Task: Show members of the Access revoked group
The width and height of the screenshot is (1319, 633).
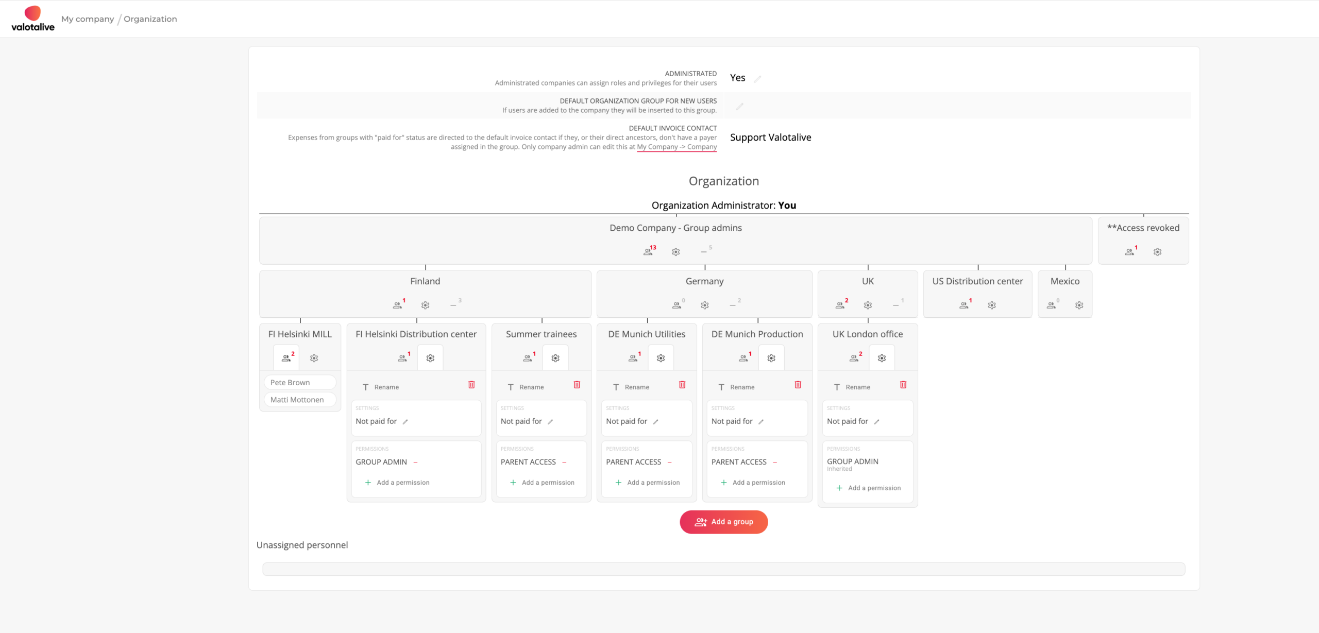Action: (x=1130, y=251)
